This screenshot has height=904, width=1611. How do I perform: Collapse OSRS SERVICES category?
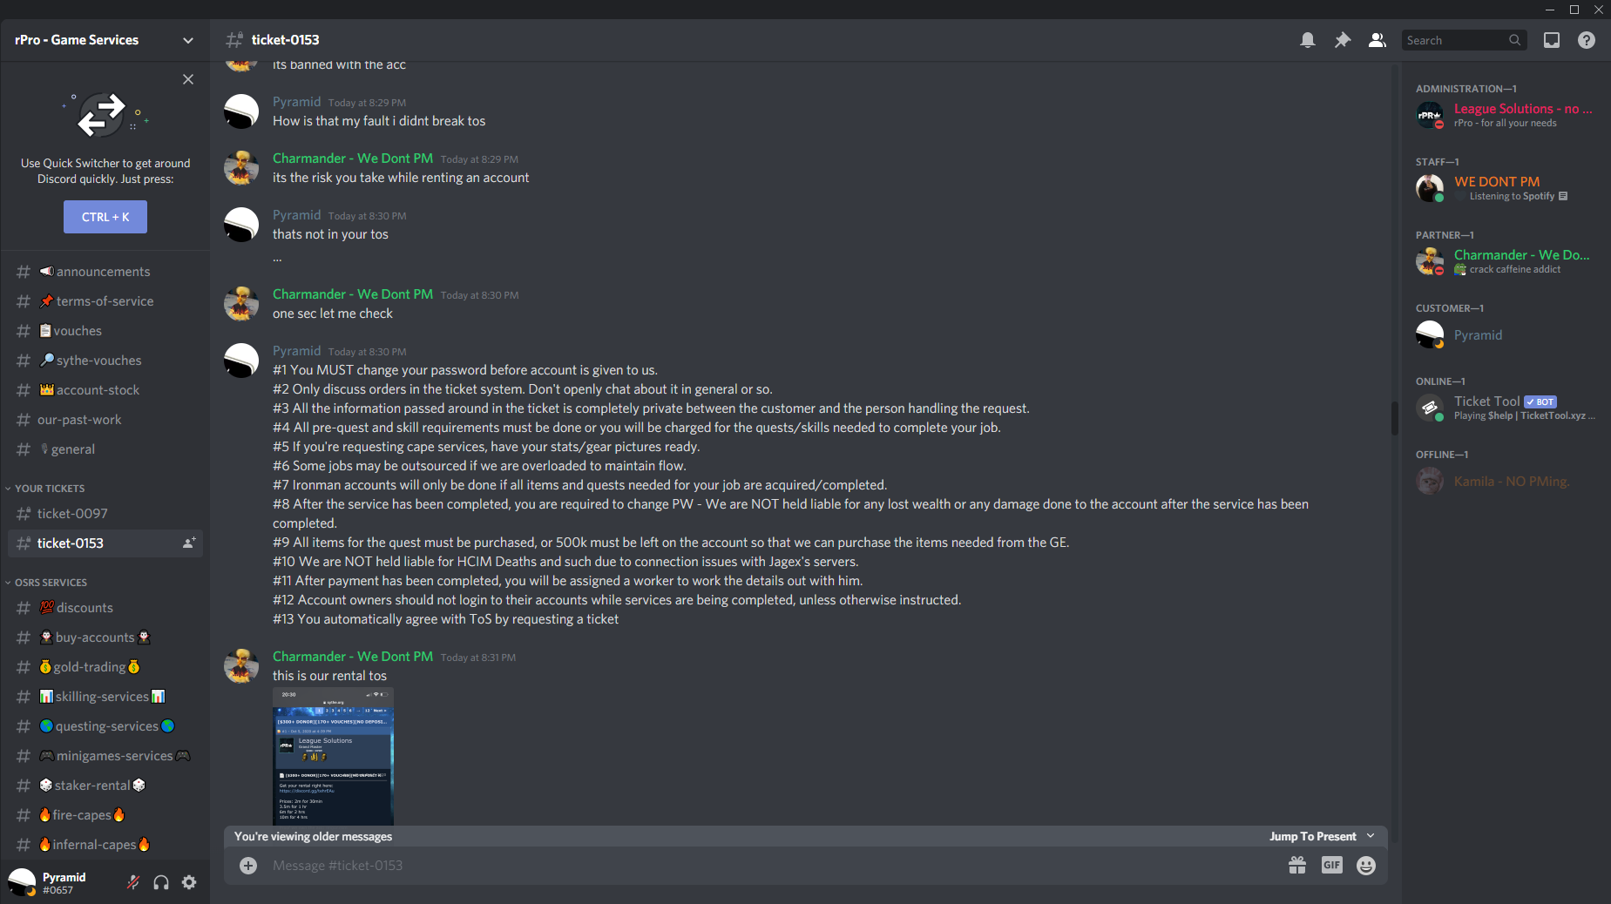[51, 583]
